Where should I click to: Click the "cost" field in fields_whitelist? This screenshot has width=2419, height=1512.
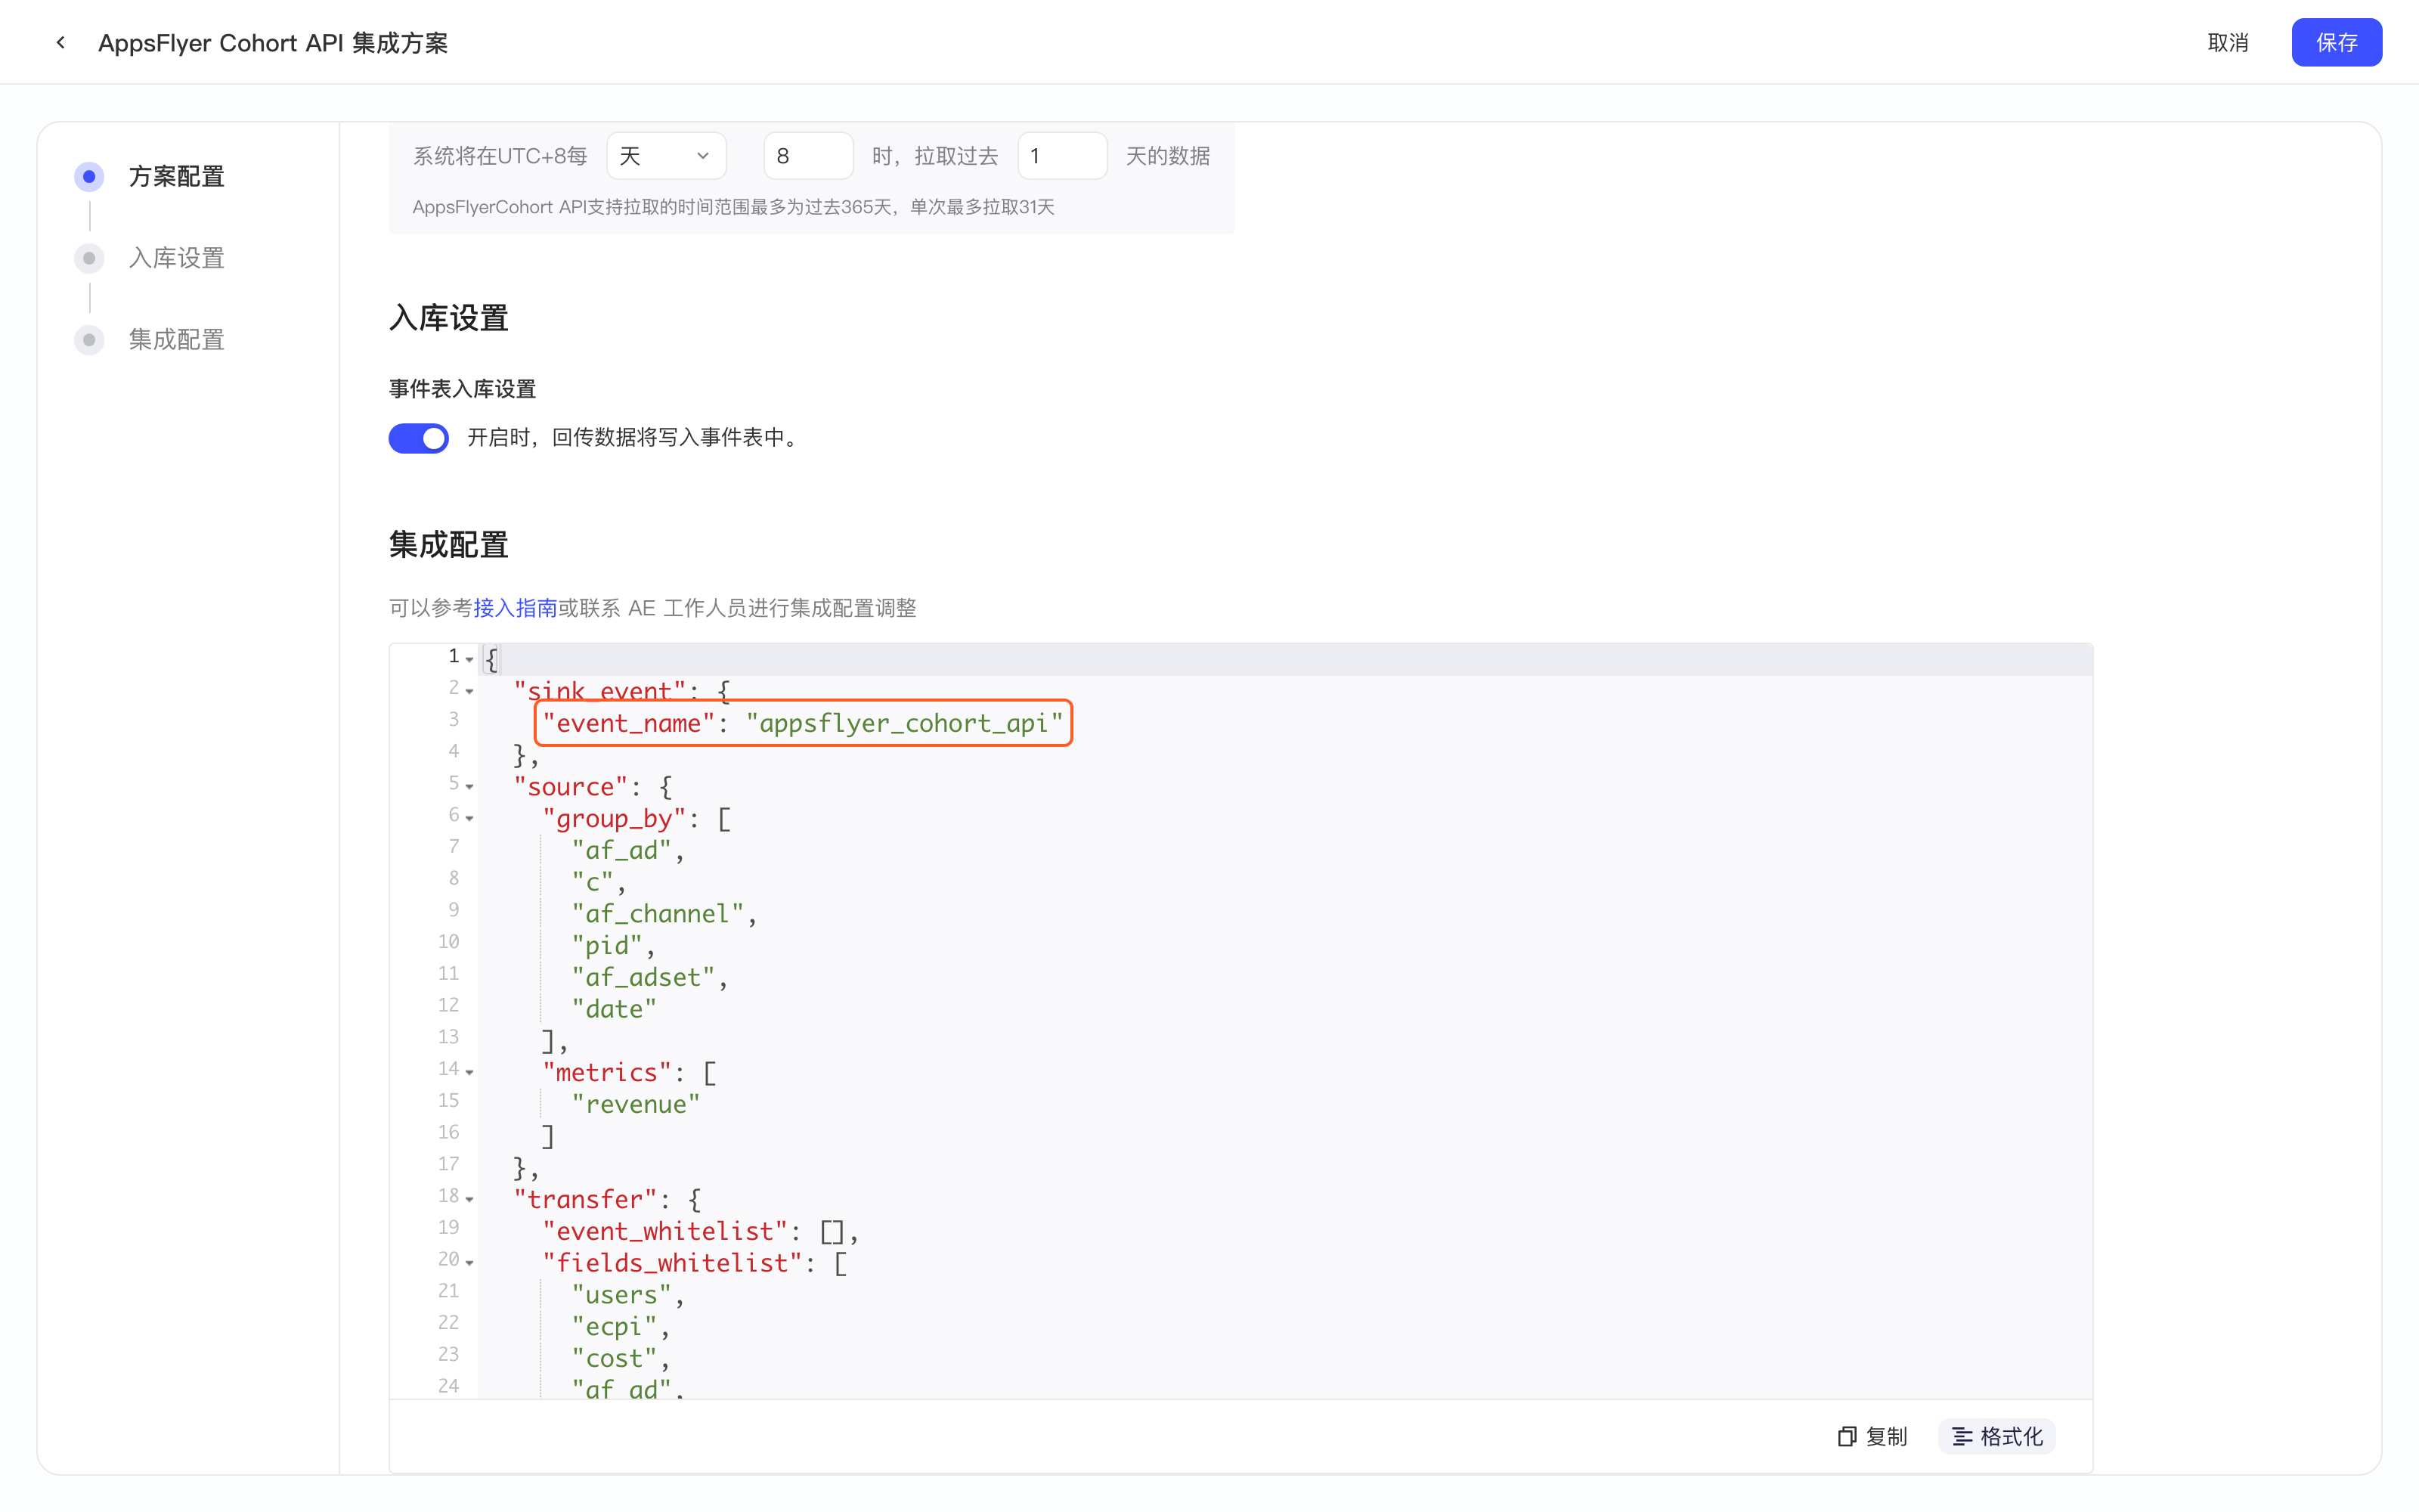point(614,1358)
